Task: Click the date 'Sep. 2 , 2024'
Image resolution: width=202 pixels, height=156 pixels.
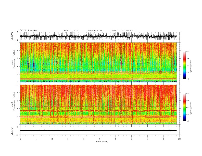Action: click(71, 31)
